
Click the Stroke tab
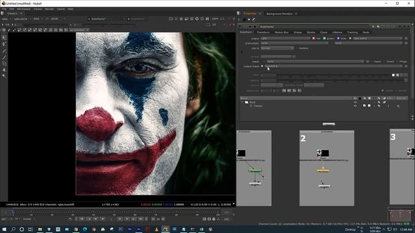[x=311, y=32]
